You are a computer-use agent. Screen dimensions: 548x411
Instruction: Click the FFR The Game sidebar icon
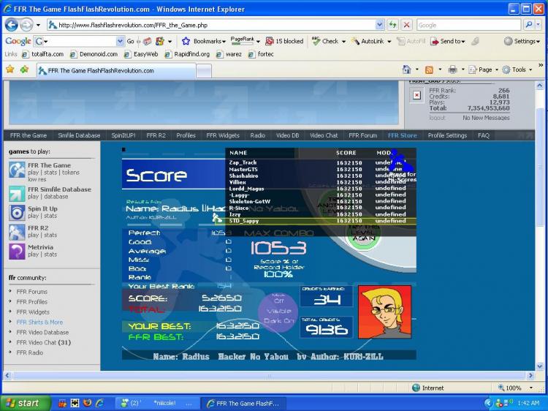coord(17,170)
